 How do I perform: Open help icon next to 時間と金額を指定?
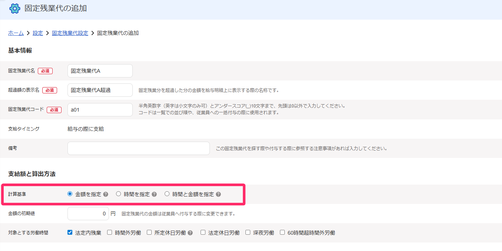click(218, 194)
